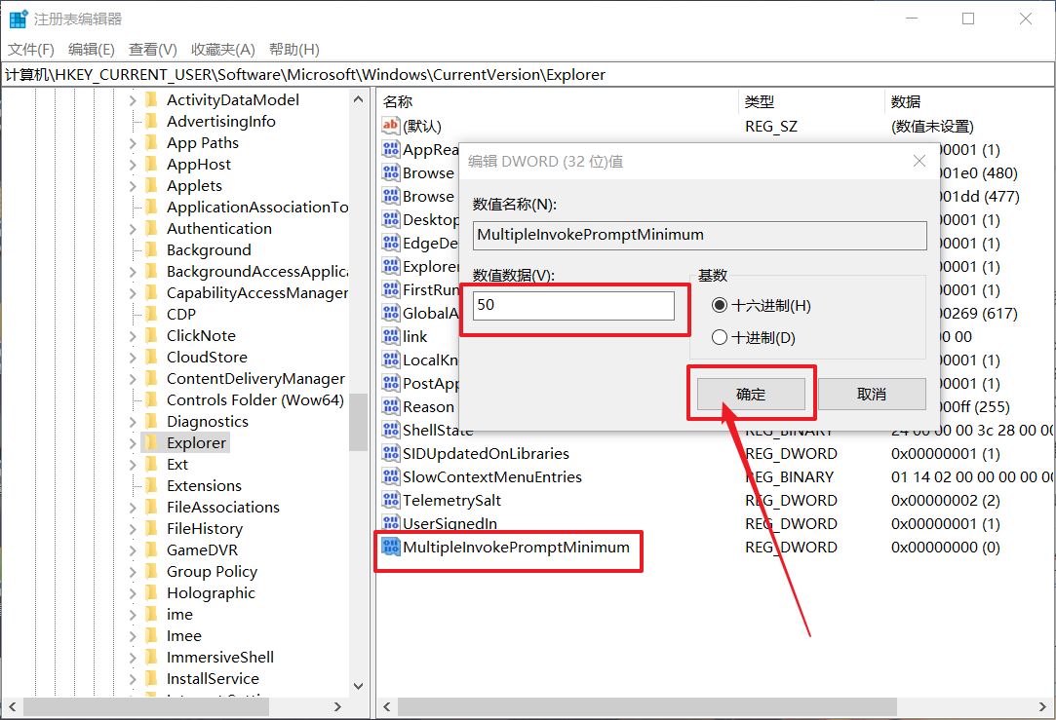Click the tree panel vertical scrollbar thumb
Image resolution: width=1056 pixels, height=720 pixels.
[x=358, y=420]
